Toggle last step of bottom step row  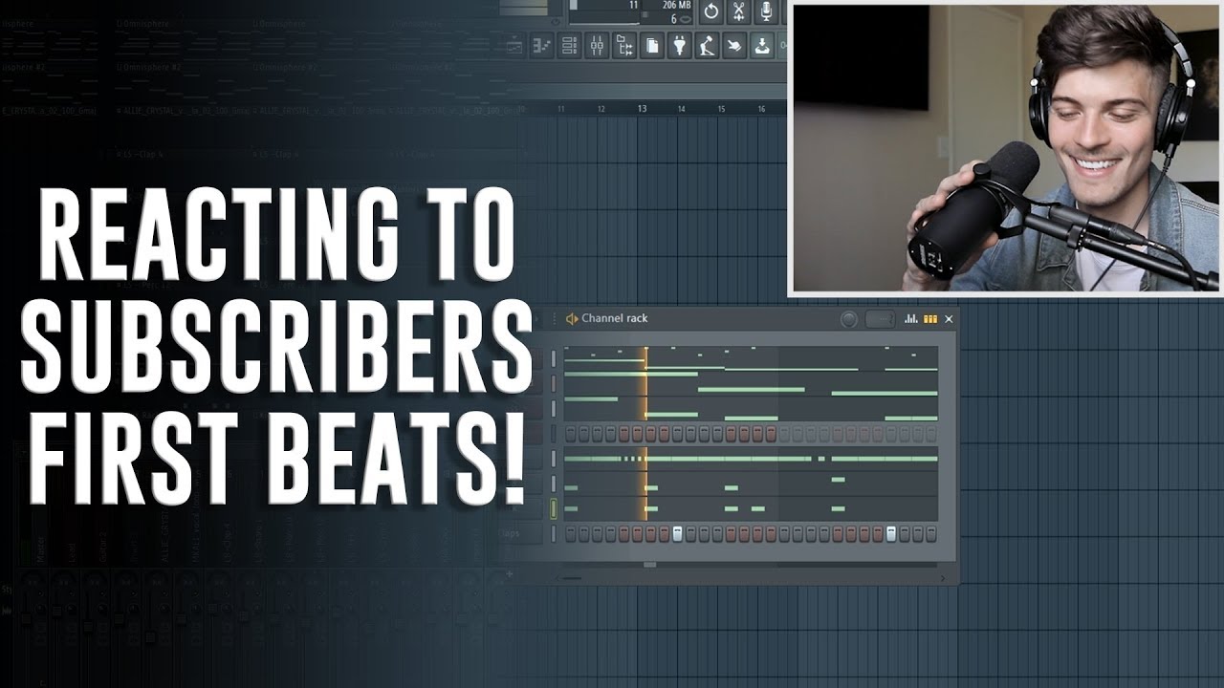931,533
